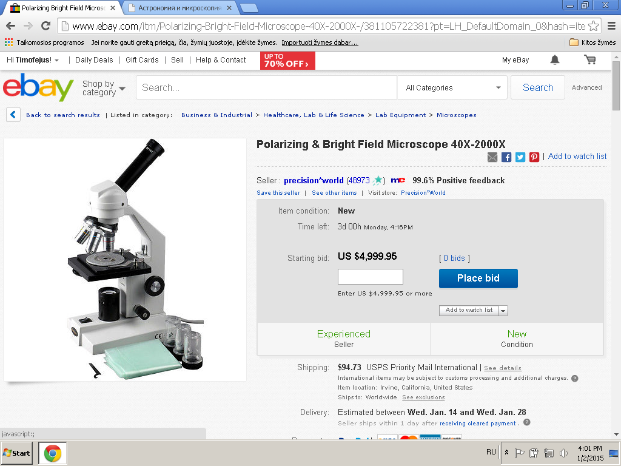621x466 pixels.
Task: Share listing on Twitter
Action: tap(520, 157)
